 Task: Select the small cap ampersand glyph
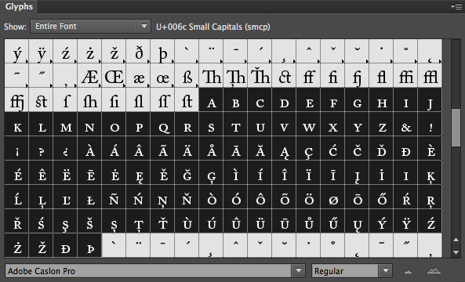click(405, 124)
